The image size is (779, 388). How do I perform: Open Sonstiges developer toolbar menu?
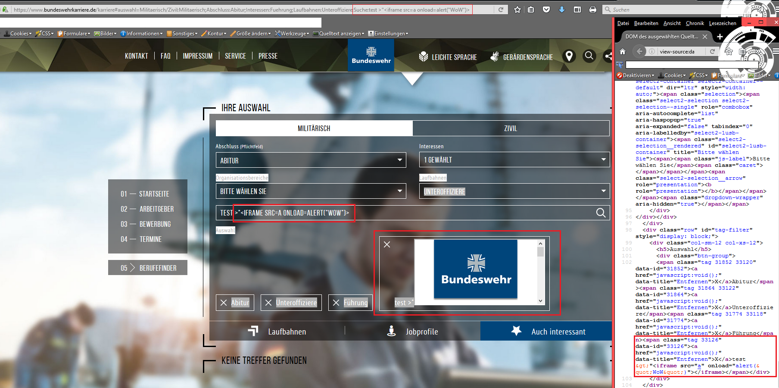click(182, 34)
